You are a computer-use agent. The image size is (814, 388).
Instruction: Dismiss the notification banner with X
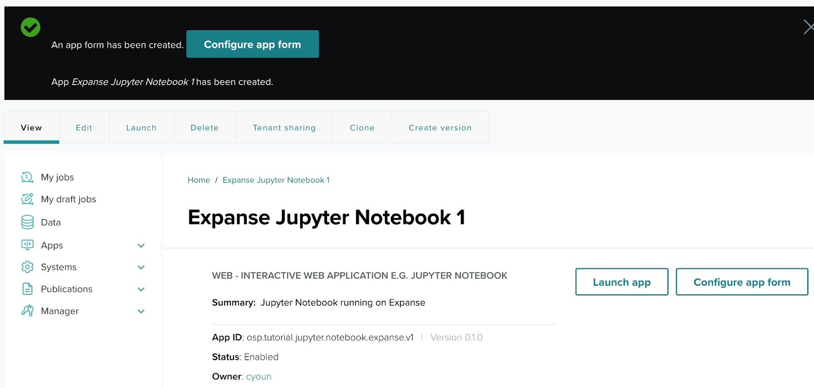click(808, 27)
